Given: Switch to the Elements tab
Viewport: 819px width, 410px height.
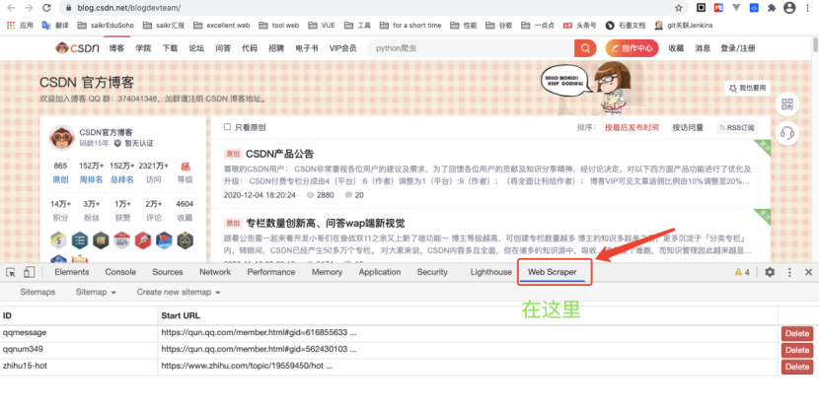Looking at the screenshot, I should point(72,272).
